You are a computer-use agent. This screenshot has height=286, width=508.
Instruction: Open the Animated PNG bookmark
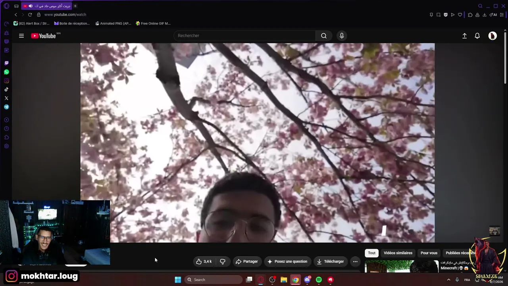(x=113, y=23)
